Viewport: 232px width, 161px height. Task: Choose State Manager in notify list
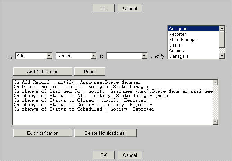pyautogui.click(x=193, y=40)
